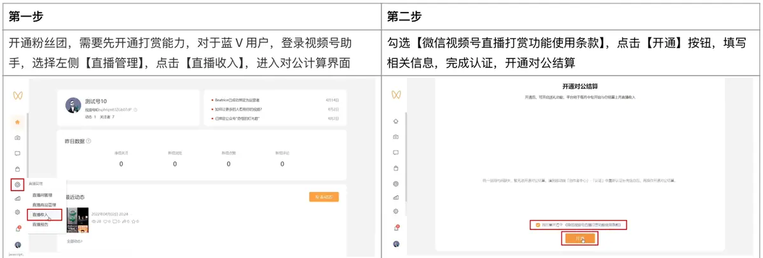Screen dimensions: 763x258
Task: Click the home icon in the second-step sidebar
Action: pyautogui.click(x=396, y=121)
